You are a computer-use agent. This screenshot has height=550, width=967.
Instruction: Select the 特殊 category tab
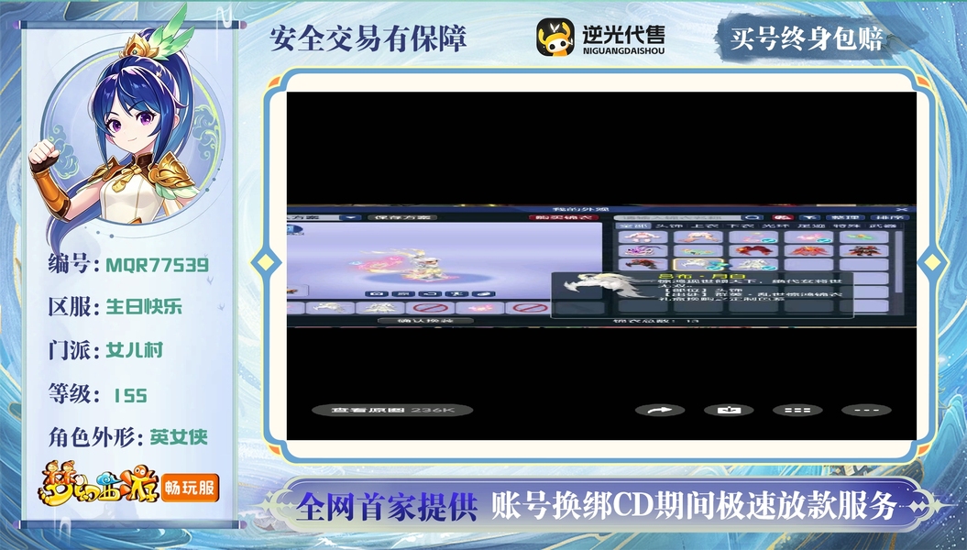coord(847,225)
